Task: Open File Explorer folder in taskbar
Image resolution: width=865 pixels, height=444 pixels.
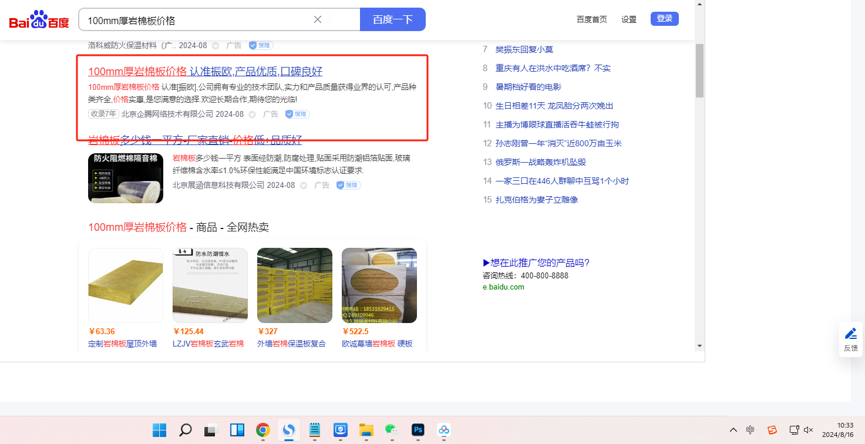Action: [x=366, y=430]
